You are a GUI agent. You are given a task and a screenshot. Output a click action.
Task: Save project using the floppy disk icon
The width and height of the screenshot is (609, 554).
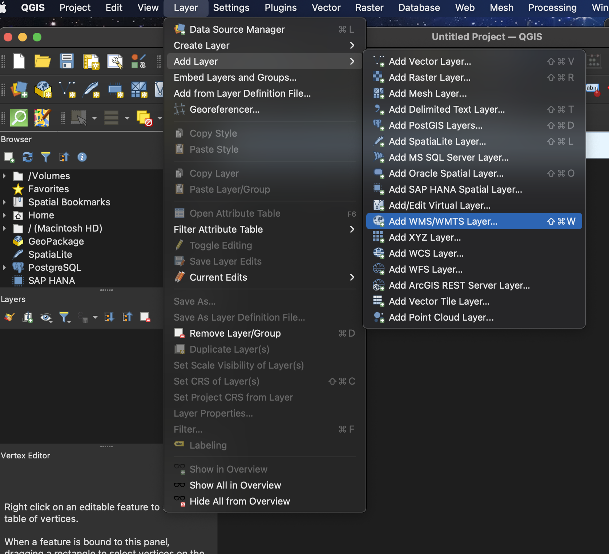pos(67,61)
